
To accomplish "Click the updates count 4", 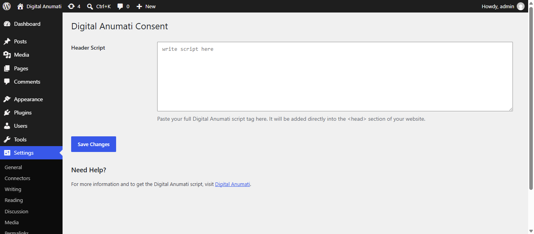I will click(x=79, y=6).
